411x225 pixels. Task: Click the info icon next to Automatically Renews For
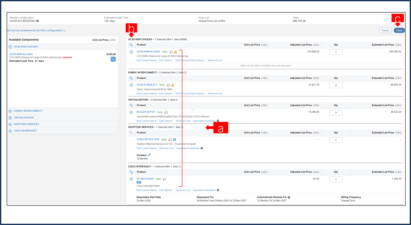[289, 197]
